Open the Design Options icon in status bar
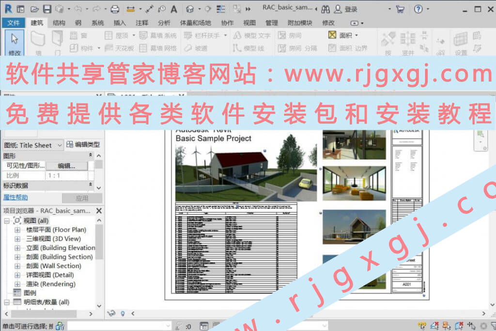This screenshot has height=331, width=496. point(204,326)
